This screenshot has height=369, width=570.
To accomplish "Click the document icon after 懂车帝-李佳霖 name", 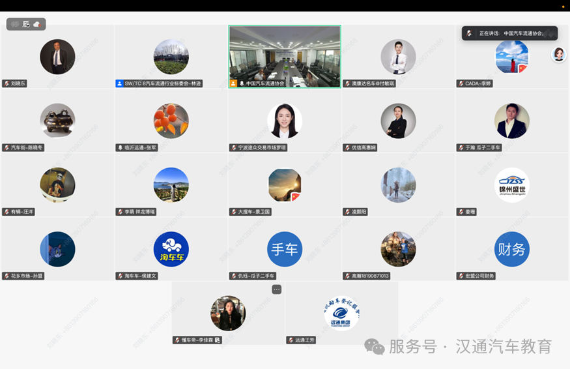I will [218, 340].
